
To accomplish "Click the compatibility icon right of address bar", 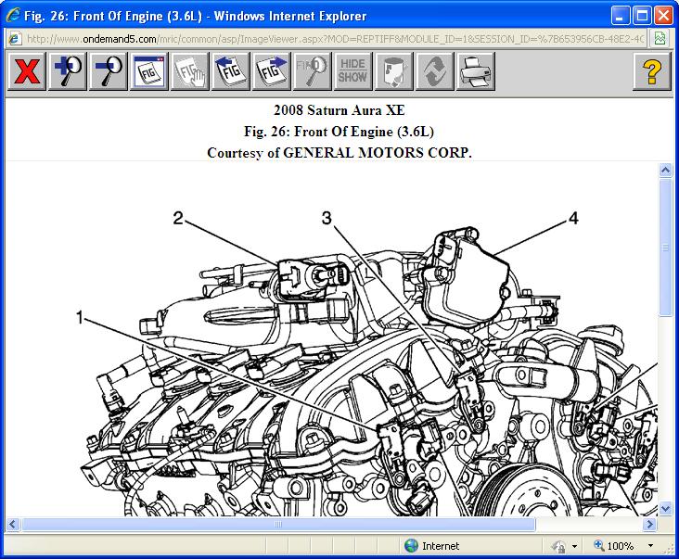I will tap(660, 39).
